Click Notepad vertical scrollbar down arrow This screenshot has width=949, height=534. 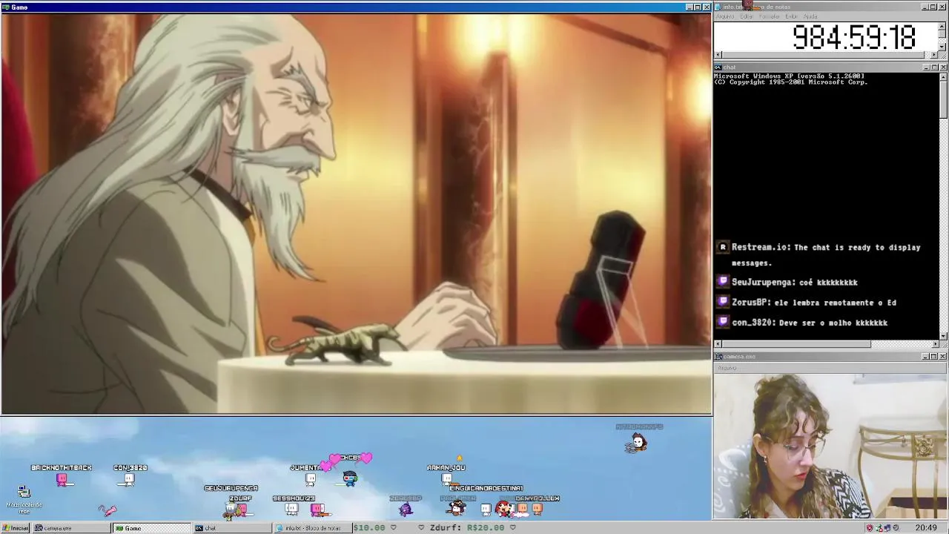pyautogui.click(x=942, y=47)
